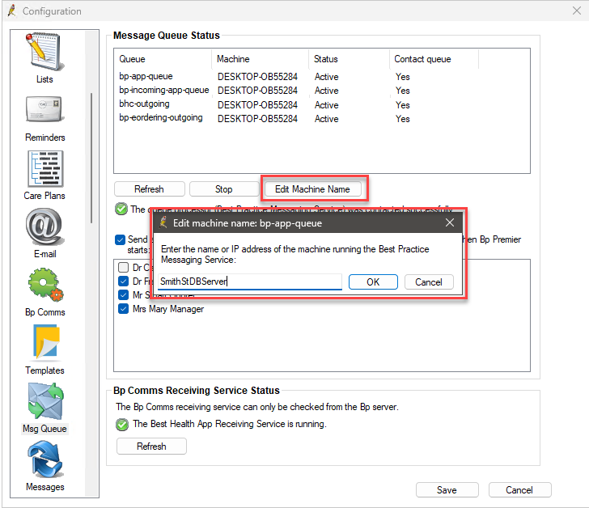Click the queue processor green check icon
This screenshot has width=589, height=508.
pyautogui.click(x=121, y=209)
